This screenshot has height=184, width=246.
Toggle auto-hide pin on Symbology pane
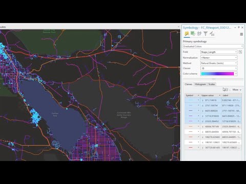click(239, 28)
